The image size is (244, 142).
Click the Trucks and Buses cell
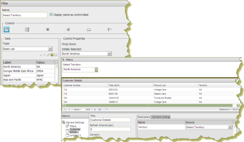162,98
